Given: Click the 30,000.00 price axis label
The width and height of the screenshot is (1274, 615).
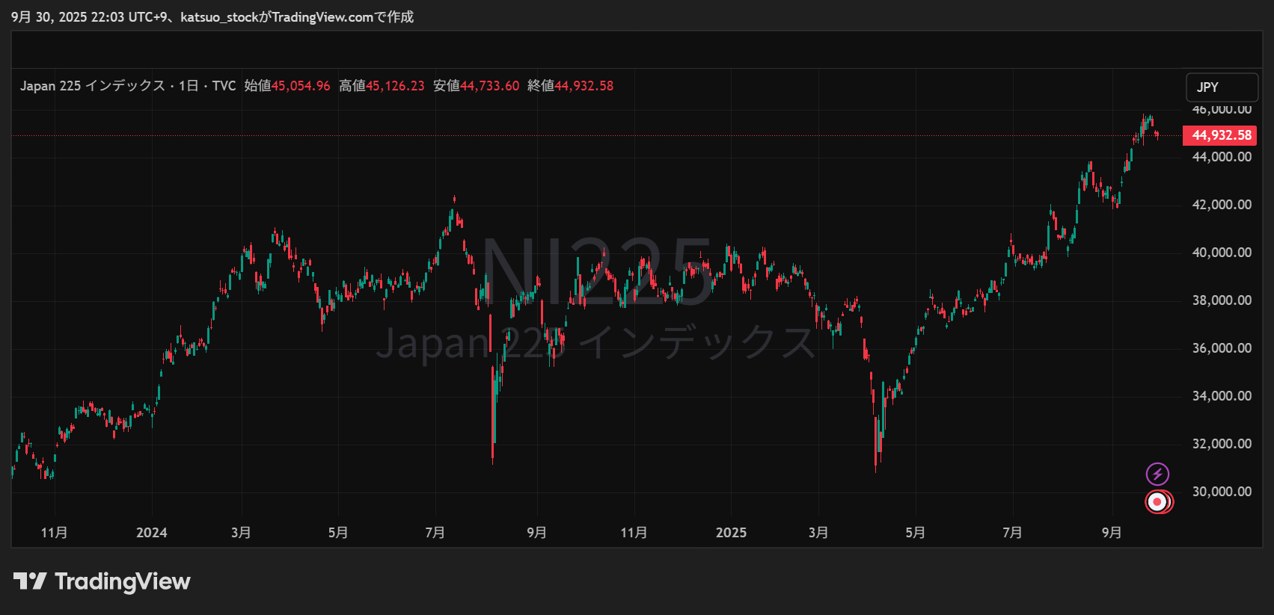Looking at the screenshot, I should 1221,492.
